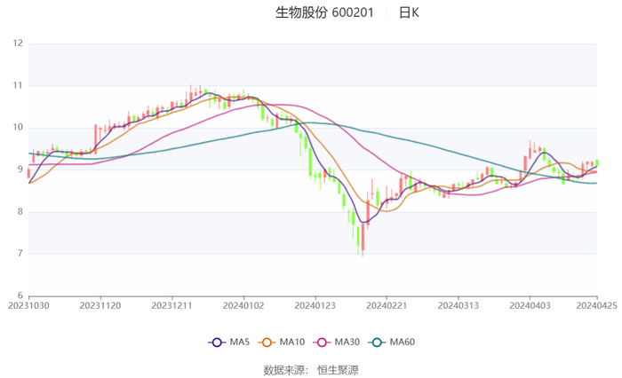622x378 pixels.
Task: Select the 日K period label
Action: (409, 12)
